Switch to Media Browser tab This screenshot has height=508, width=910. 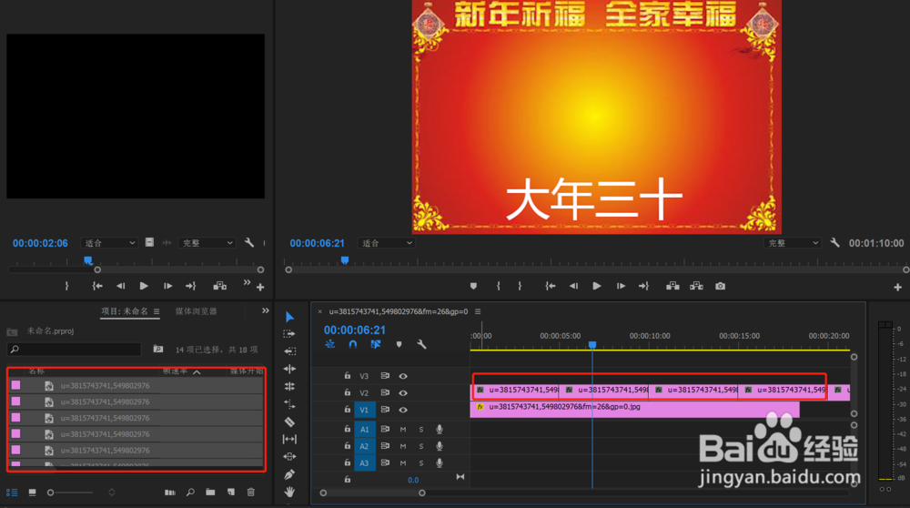point(197,311)
